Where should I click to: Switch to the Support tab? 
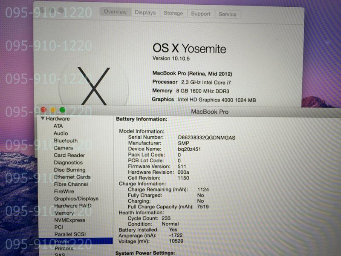201,14
